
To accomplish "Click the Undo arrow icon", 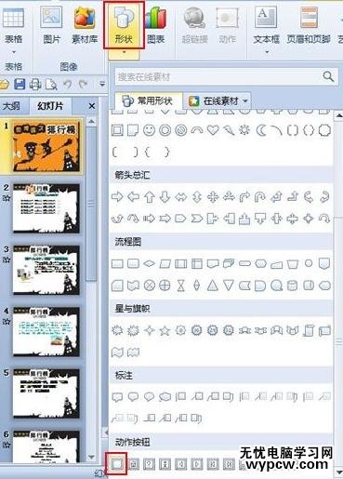I will [67, 84].
